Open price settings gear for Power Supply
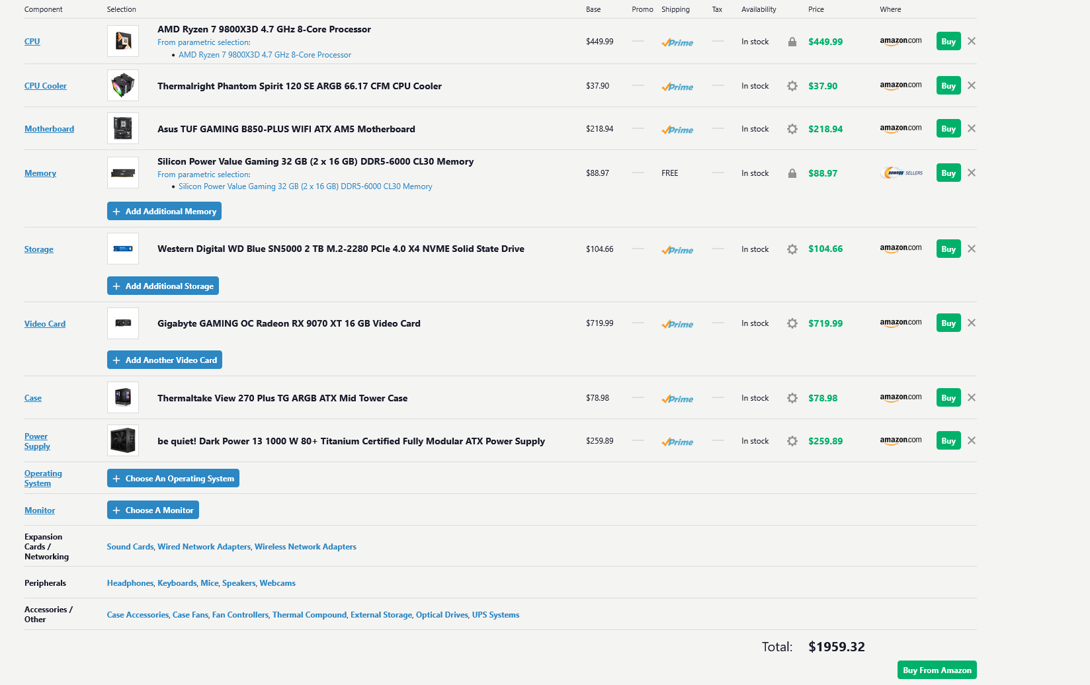This screenshot has height=685, width=1090. click(x=792, y=441)
